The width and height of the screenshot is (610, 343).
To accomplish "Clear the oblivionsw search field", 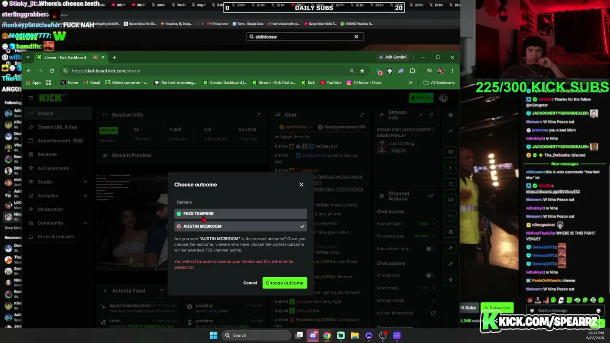I will (x=356, y=37).
